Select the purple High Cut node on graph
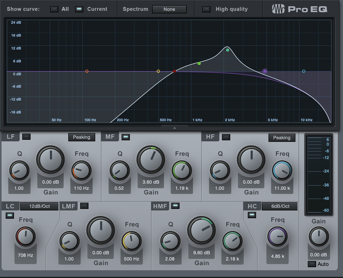Viewport: 343px width, 278px height. pyautogui.click(x=265, y=71)
